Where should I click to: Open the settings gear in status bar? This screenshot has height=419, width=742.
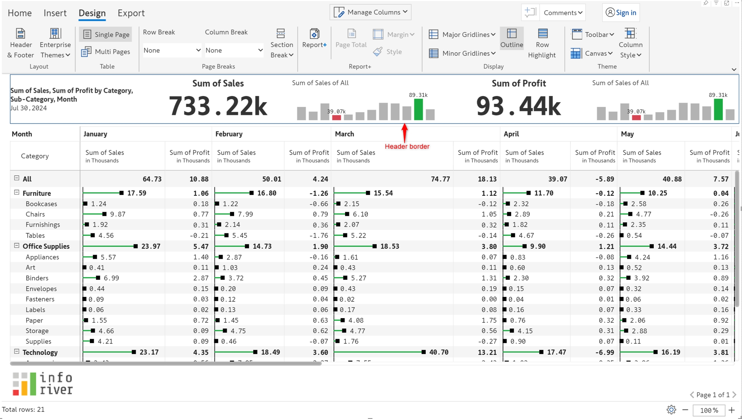(671, 410)
